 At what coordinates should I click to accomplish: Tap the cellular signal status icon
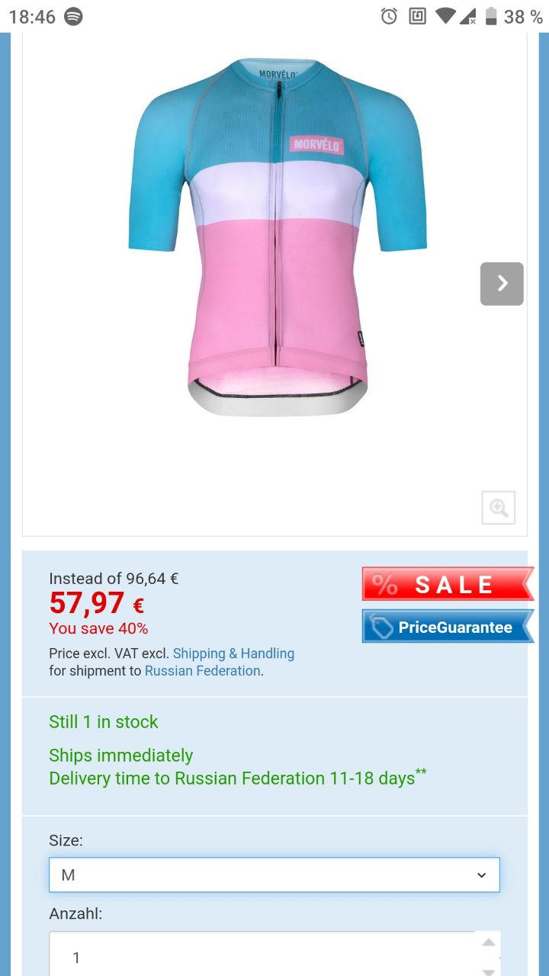tap(468, 16)
